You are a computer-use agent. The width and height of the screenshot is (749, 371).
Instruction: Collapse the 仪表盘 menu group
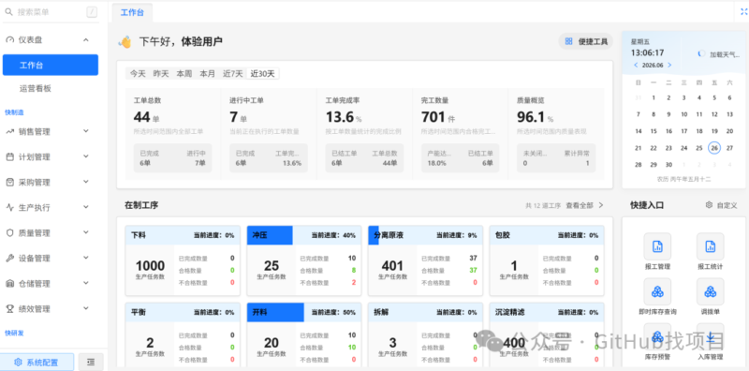tap(86, 40)
